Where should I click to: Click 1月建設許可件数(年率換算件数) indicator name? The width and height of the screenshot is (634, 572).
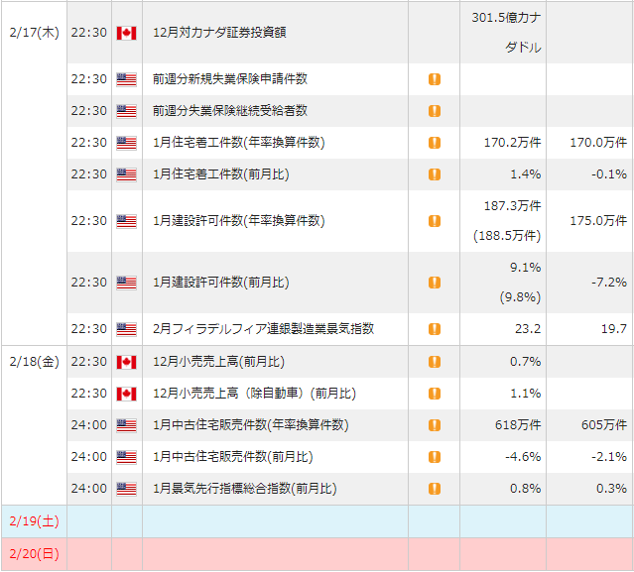239,221
